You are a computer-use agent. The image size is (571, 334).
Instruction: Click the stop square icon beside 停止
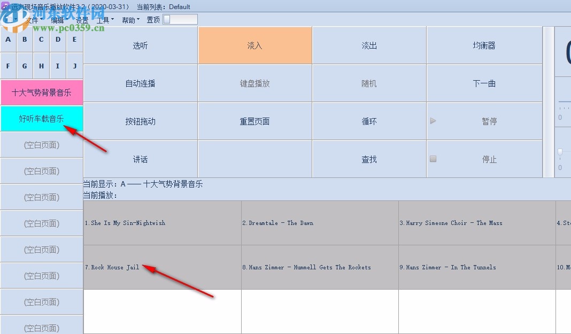[x=433, y=159]
